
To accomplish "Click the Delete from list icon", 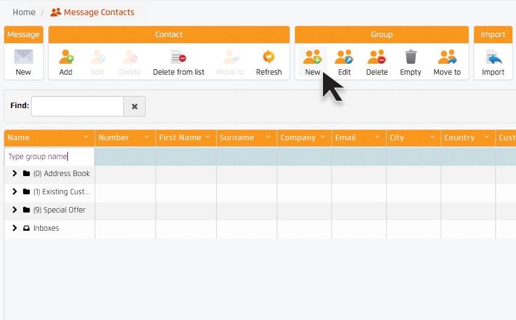I will [178, 56].
